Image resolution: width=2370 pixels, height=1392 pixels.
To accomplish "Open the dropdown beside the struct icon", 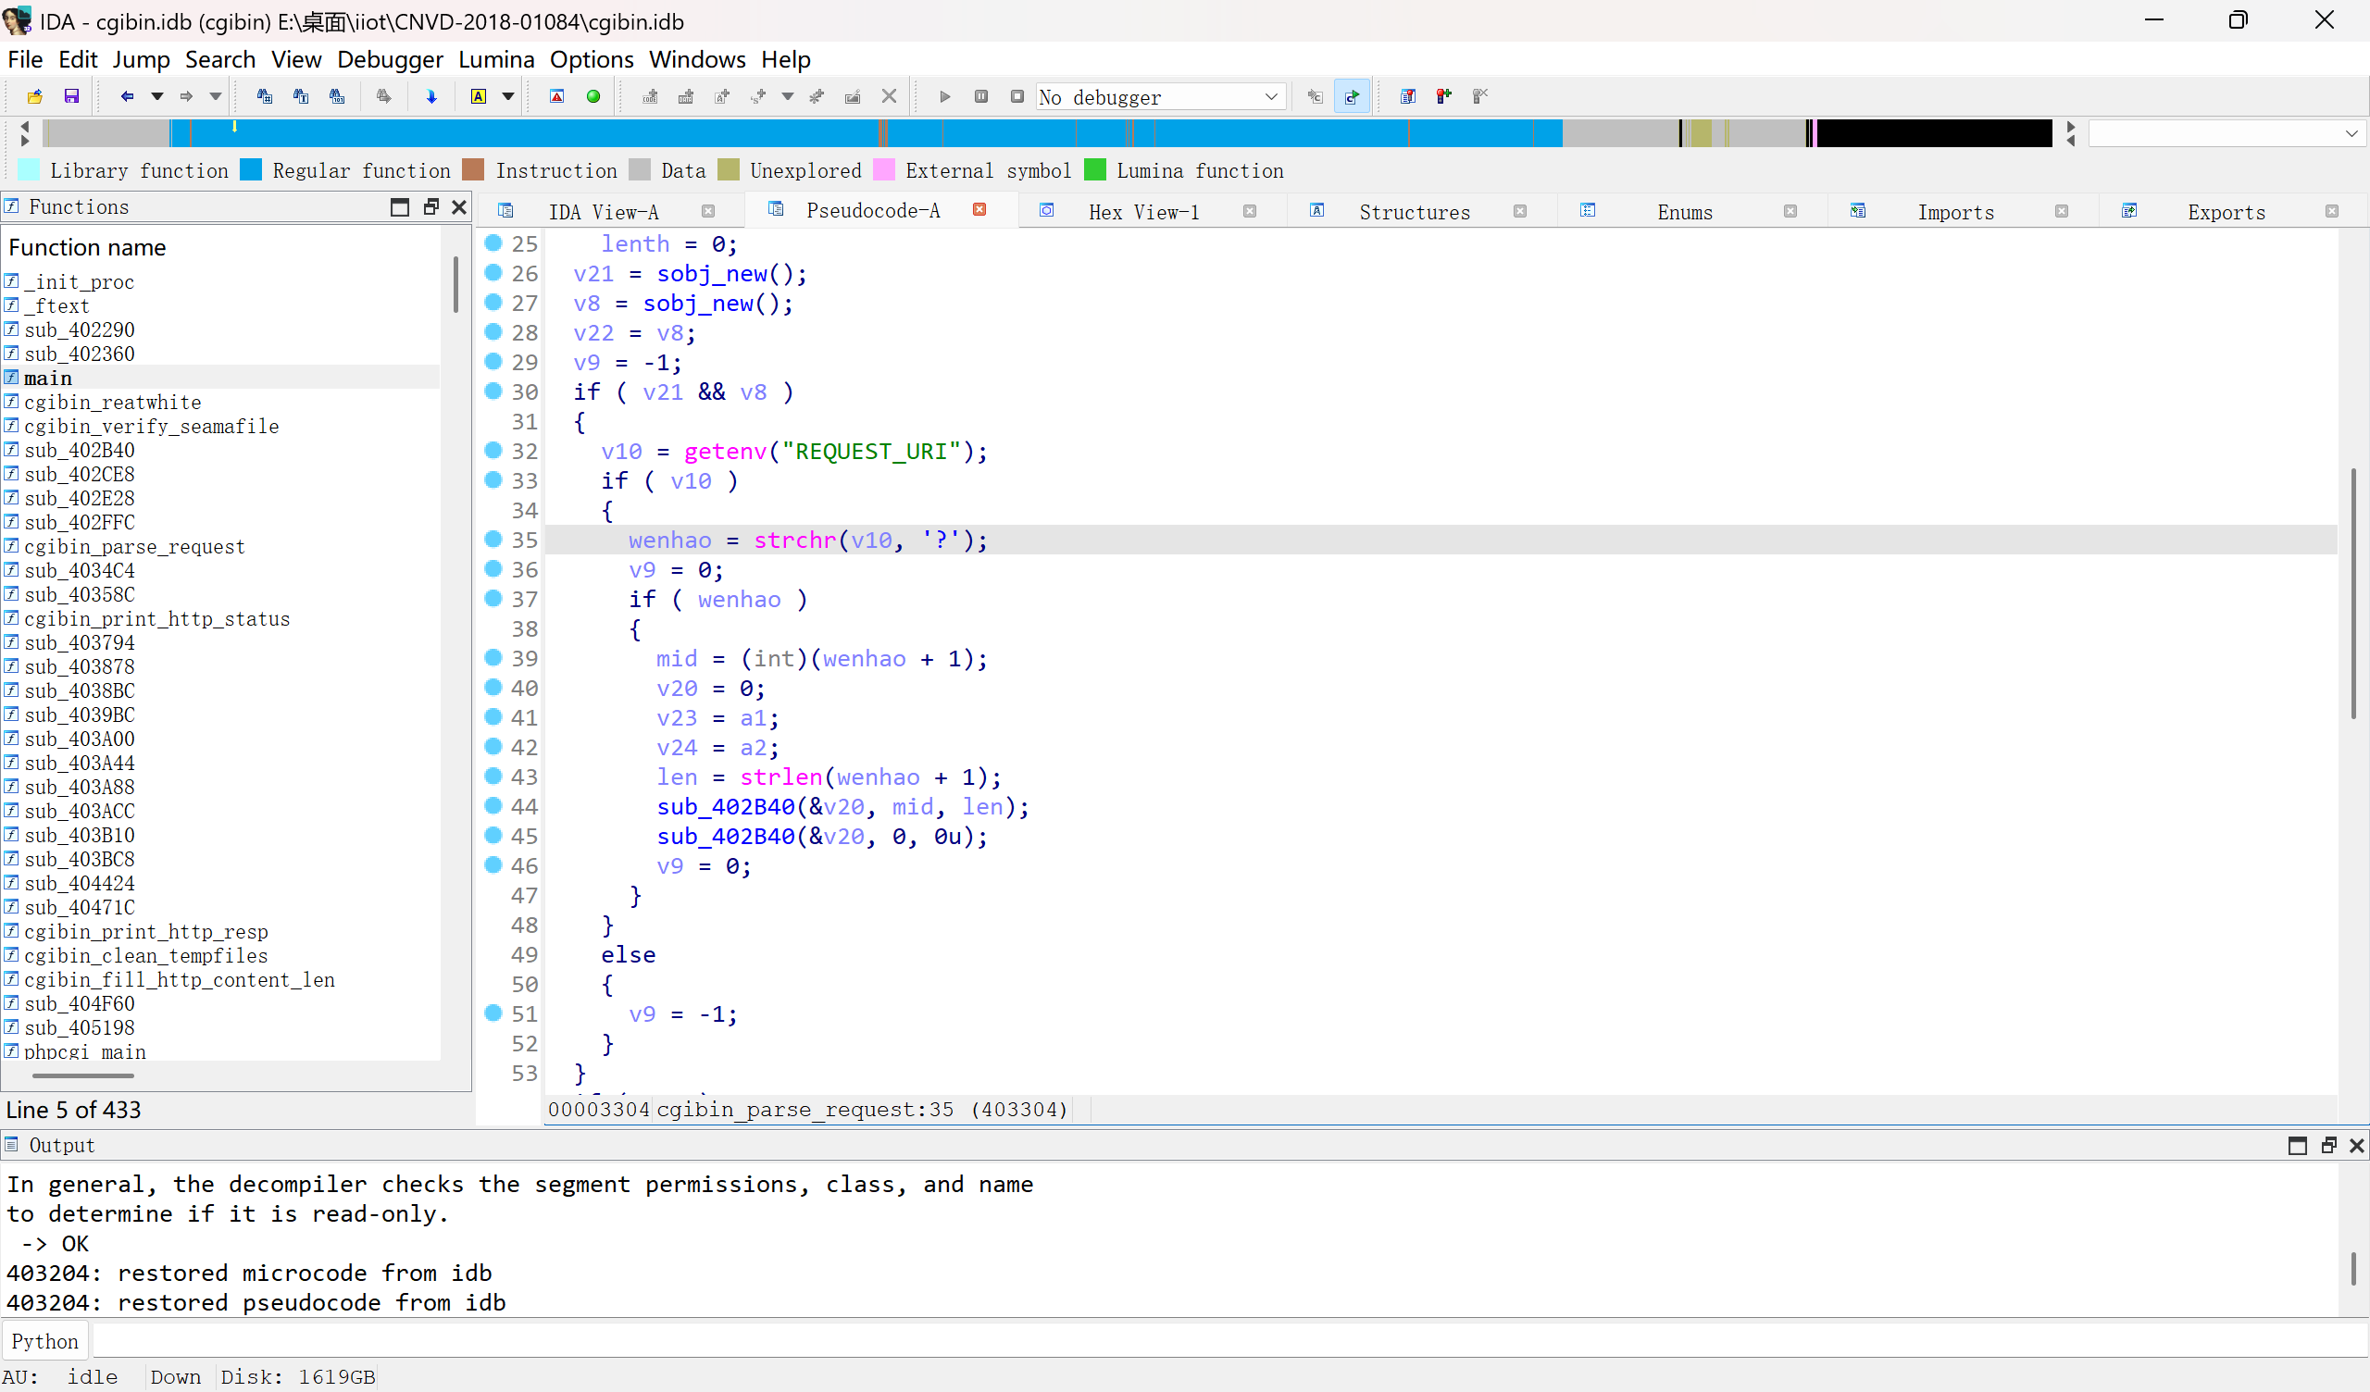I will tap(788, 96).
